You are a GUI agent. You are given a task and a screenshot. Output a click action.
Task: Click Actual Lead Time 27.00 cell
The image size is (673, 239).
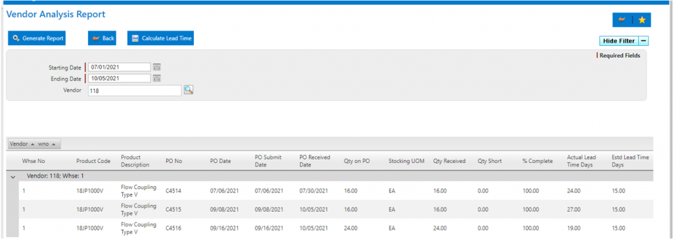click(574, 210)
